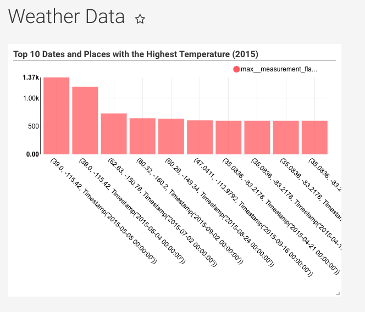Screen dimensions: 365x312
Task: Select the chart title about Highest Temperature
Action: 135,54
